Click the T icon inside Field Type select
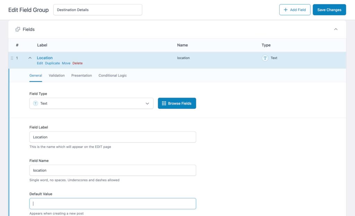The height and width of the screenshot is (216, 355). pyautogui.click(x=36, y=103)
